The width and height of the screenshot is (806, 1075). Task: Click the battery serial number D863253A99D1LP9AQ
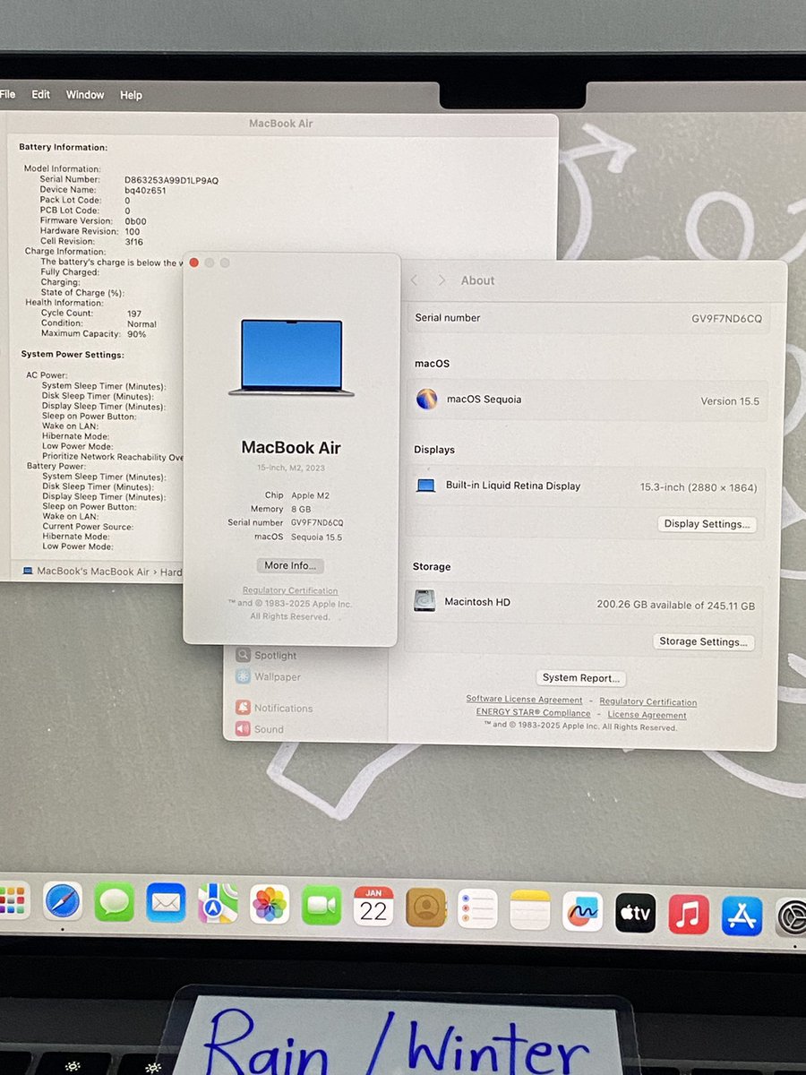[171, 180]
